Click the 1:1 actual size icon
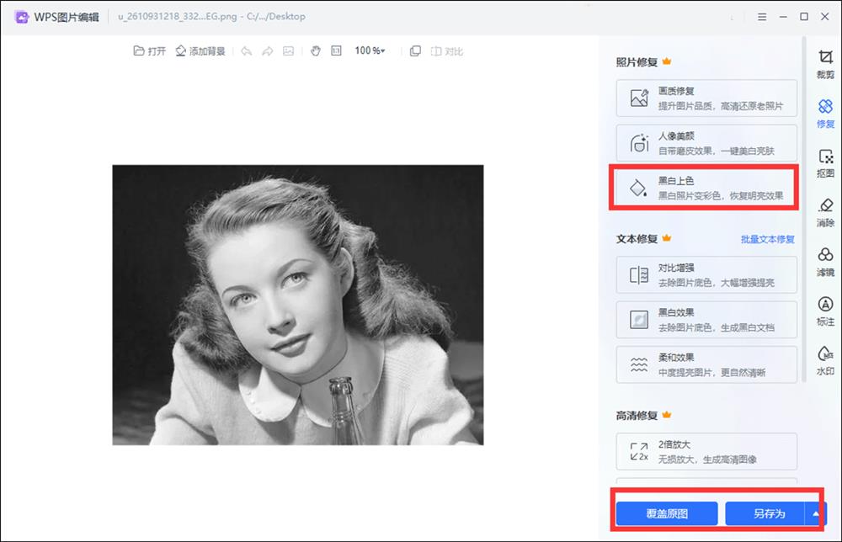This screenshot has height=542, width=842. coord(337,51)
